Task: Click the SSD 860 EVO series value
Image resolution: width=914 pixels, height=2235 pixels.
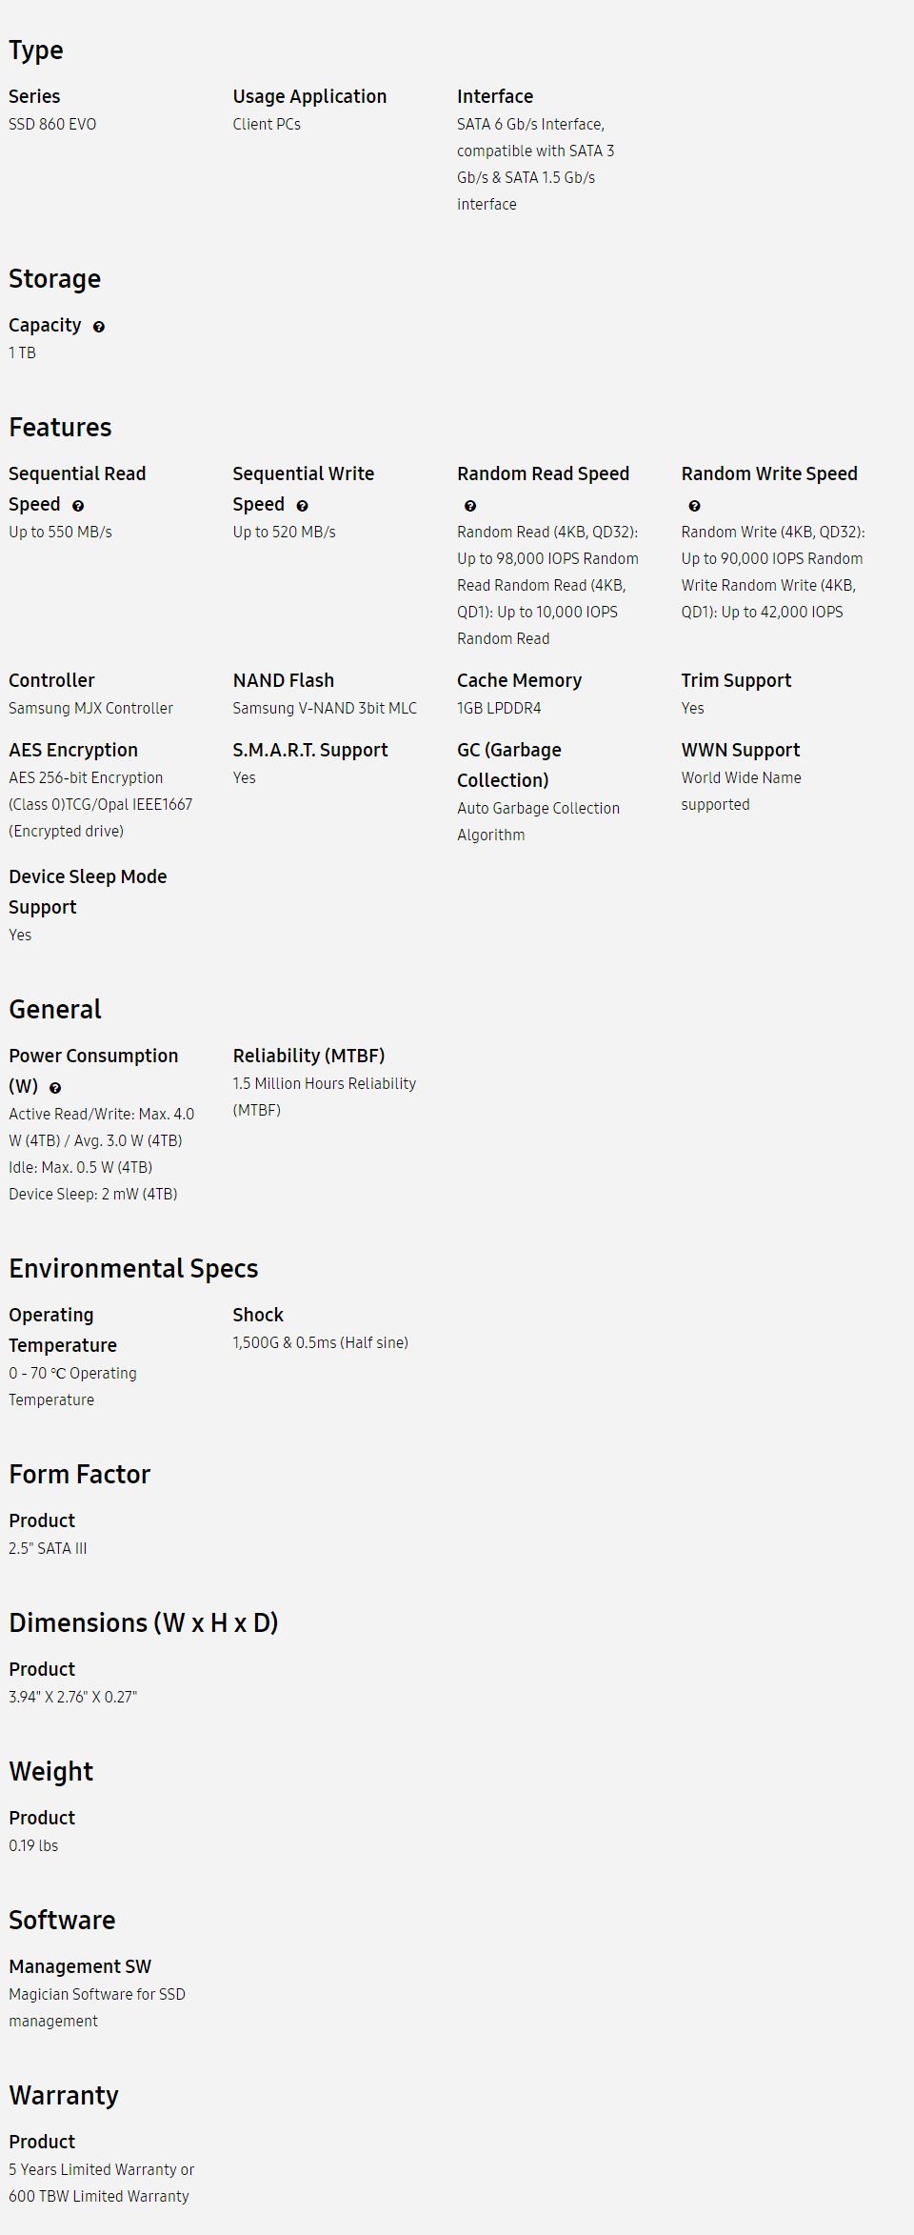Action: pyautogui.click(x=52, y=125)
